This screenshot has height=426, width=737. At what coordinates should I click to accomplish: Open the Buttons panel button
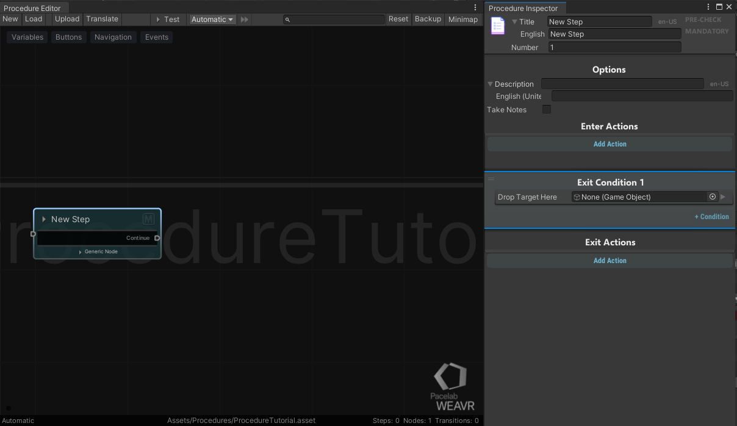(68, 37)
